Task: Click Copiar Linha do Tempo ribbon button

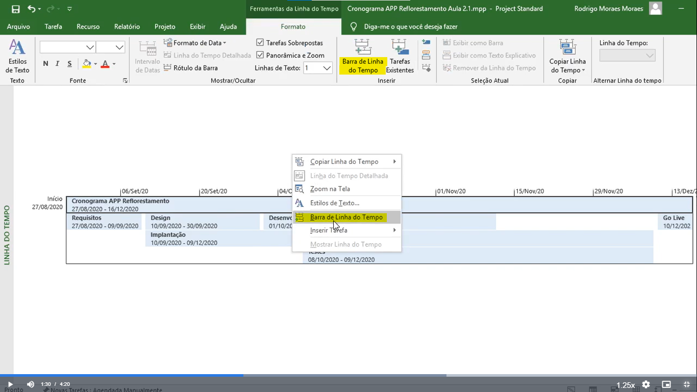Action: pos(567,57)
